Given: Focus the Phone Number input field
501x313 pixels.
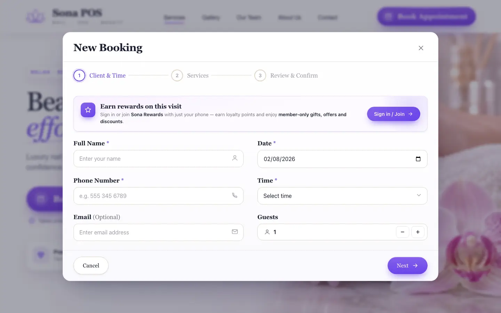Looking at the screenshot, I should point(158,196).
